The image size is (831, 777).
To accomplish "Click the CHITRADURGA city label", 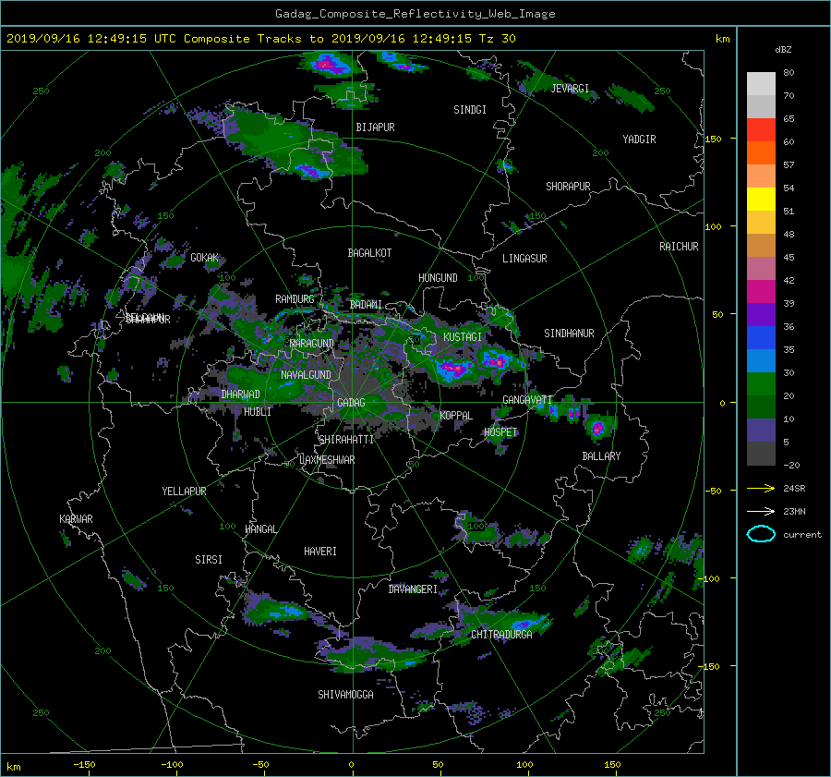I will point(502,635).
